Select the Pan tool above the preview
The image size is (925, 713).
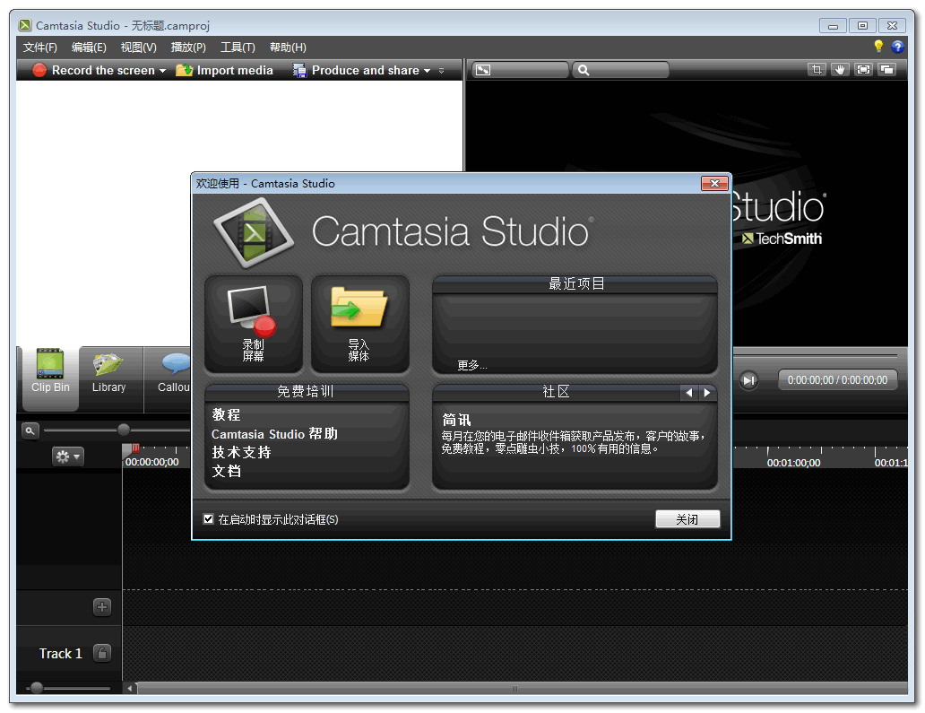(840, 69)
